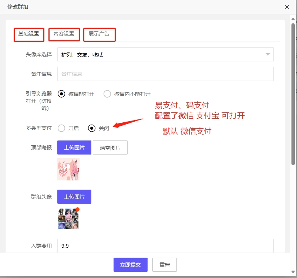Submit the form with 立即提交
The image size is (297, 278).
131,265
